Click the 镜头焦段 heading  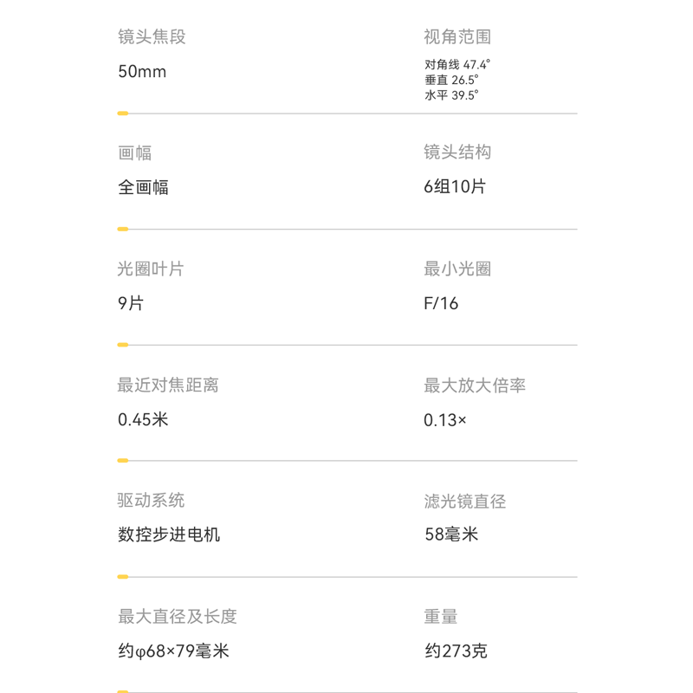(152, 37)
